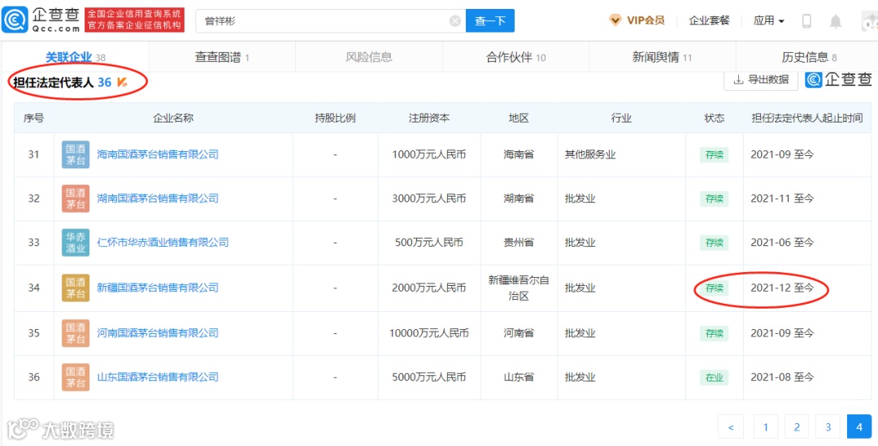Click the 华赤酒业 logo tile
Viewport: 878px width, 446px height.
point(76,243)
